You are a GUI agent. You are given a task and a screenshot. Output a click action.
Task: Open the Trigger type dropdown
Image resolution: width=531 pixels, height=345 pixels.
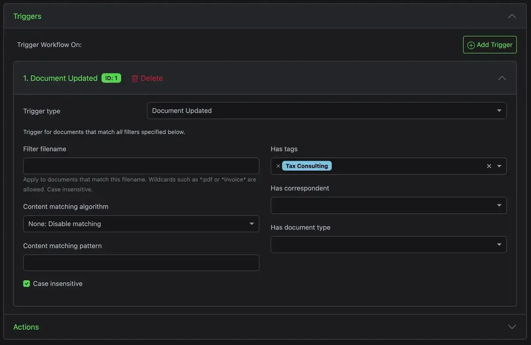click(327, 110)
